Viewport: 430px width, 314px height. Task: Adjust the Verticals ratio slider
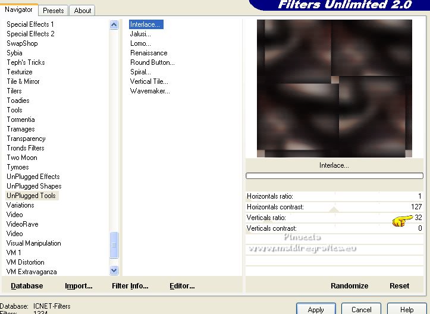click(334, 218)
